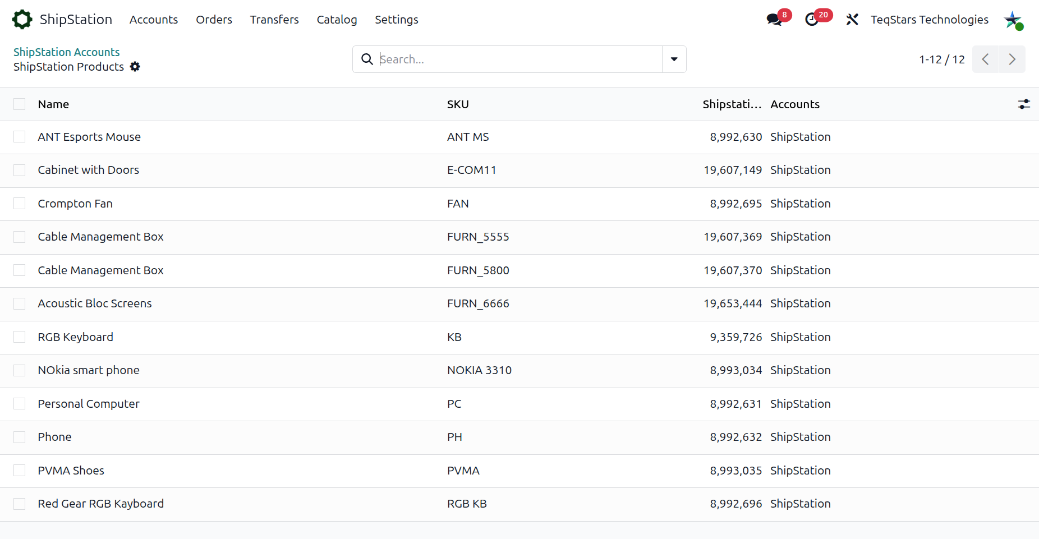Check the FURN_5800 row checkbox
Screen dimensions: 1039x539
pos(20,270)
